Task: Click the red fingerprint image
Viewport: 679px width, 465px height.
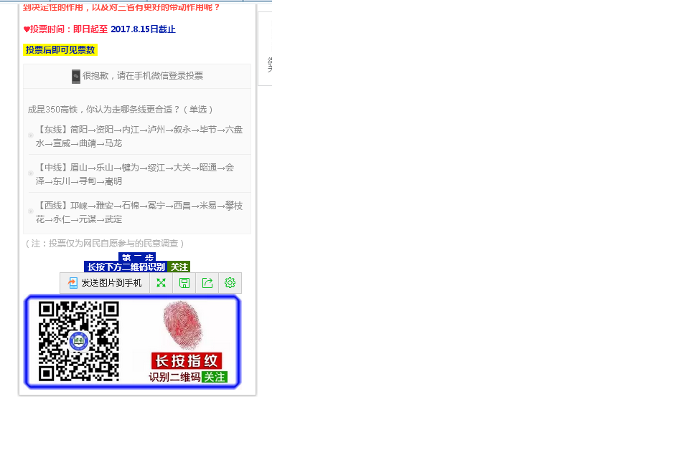Action: coord(183,325)
